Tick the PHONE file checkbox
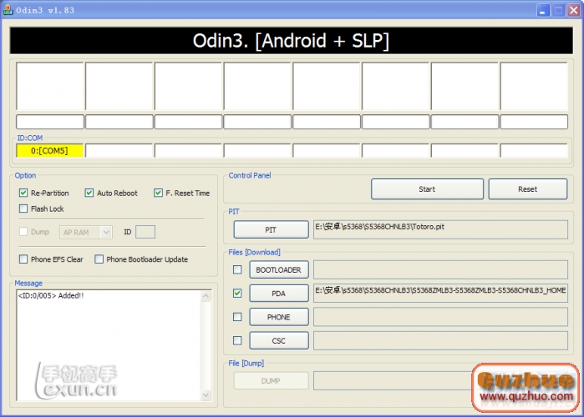The height and width of the screenshot is (417, 584). tap(237, 317)
